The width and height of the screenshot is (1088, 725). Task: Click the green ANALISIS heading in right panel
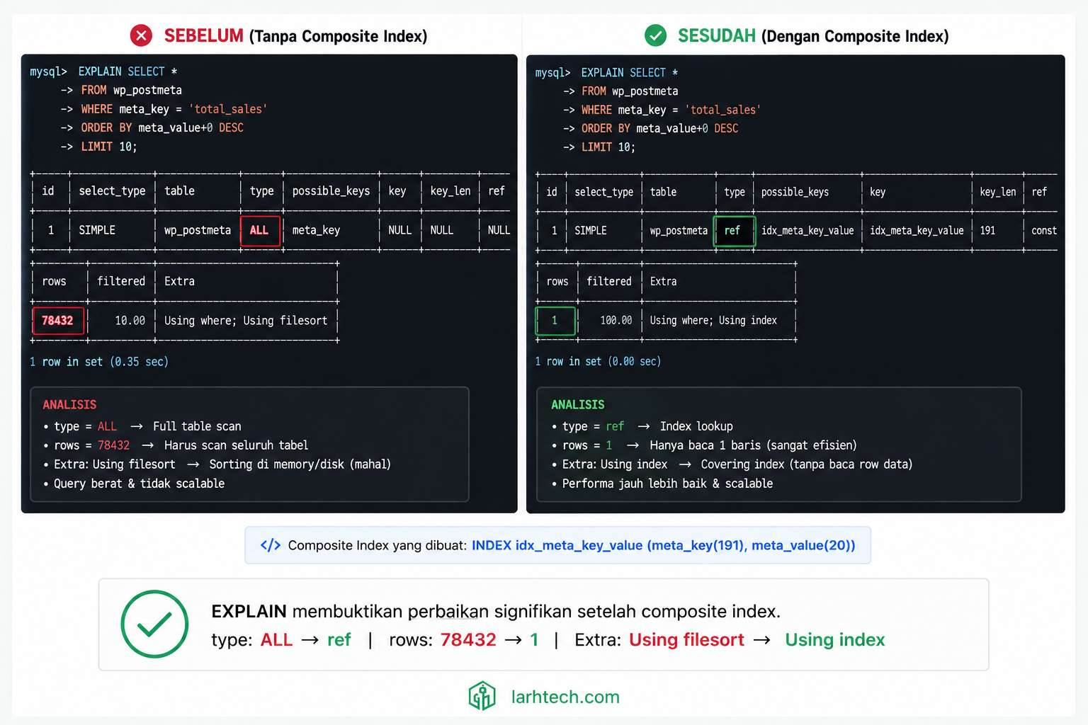[x=578, y=405]
